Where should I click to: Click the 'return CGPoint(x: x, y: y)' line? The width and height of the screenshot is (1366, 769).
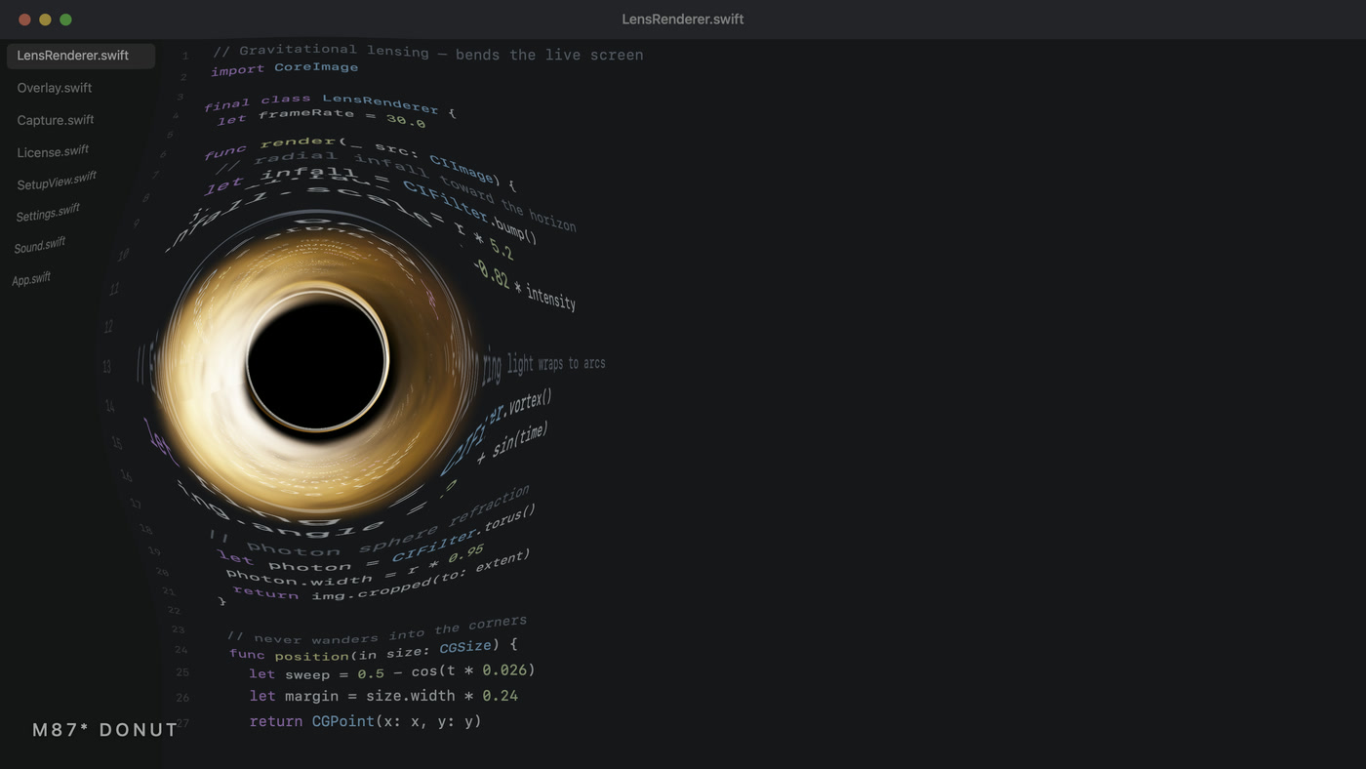pyautogui.click(x=365, y=721)
